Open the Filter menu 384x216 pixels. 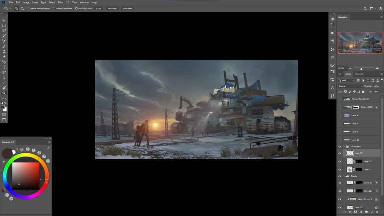[x=60, y=2]
